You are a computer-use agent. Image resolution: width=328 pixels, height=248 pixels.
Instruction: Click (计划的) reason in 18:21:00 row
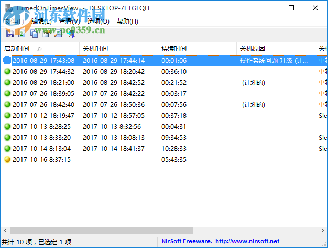point(254,83)
